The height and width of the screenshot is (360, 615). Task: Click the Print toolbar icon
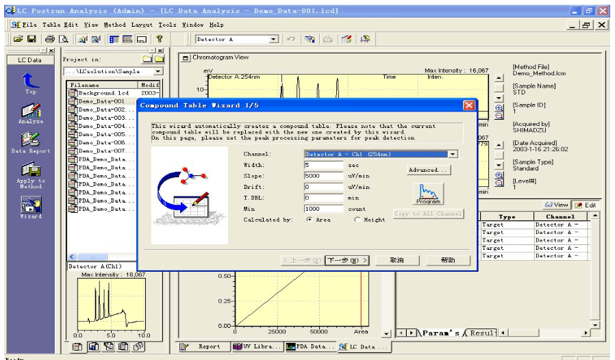pos(50,40)
